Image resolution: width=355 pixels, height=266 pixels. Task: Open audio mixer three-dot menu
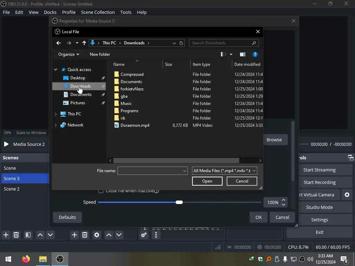coord(156,235)
